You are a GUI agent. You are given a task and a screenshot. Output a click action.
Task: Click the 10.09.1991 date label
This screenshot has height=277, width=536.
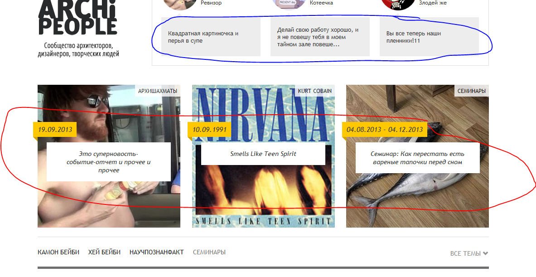point(209,130)
